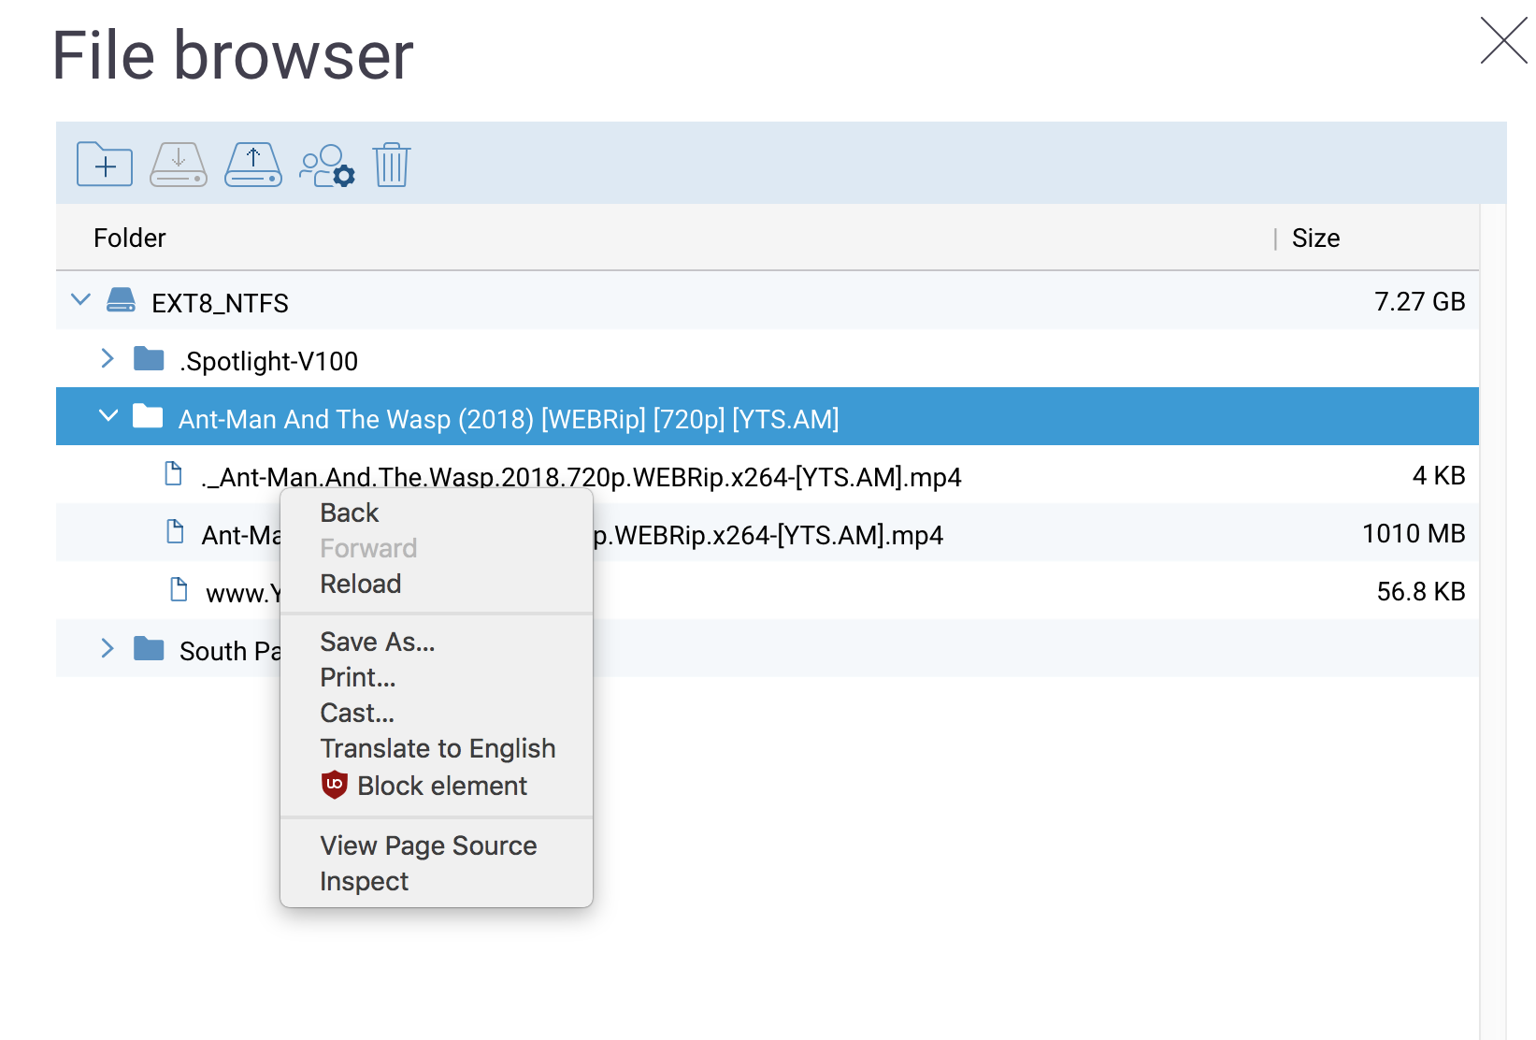This screenshot has height=1040, width=1536.
Task: Click the South Pa folder icon
Action: [x=149, y=648]
